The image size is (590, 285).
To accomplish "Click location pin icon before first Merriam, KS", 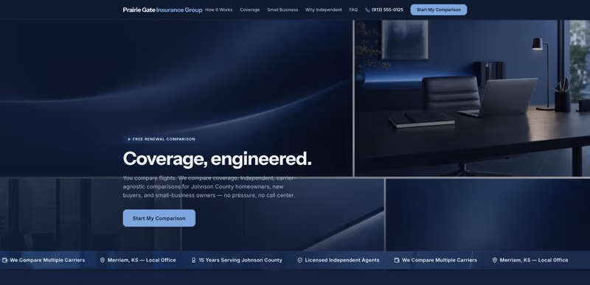I will (x=103, y=260).
